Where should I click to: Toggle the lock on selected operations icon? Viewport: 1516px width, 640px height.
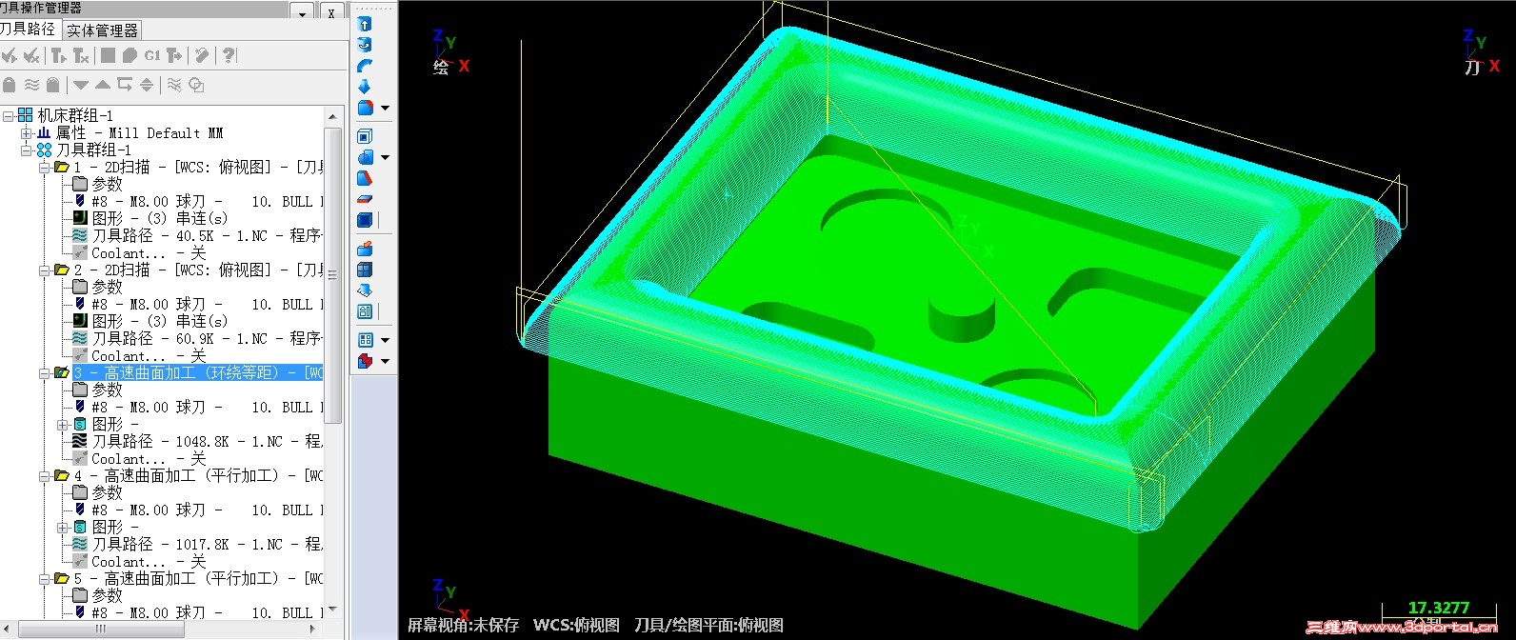[10, 85]
